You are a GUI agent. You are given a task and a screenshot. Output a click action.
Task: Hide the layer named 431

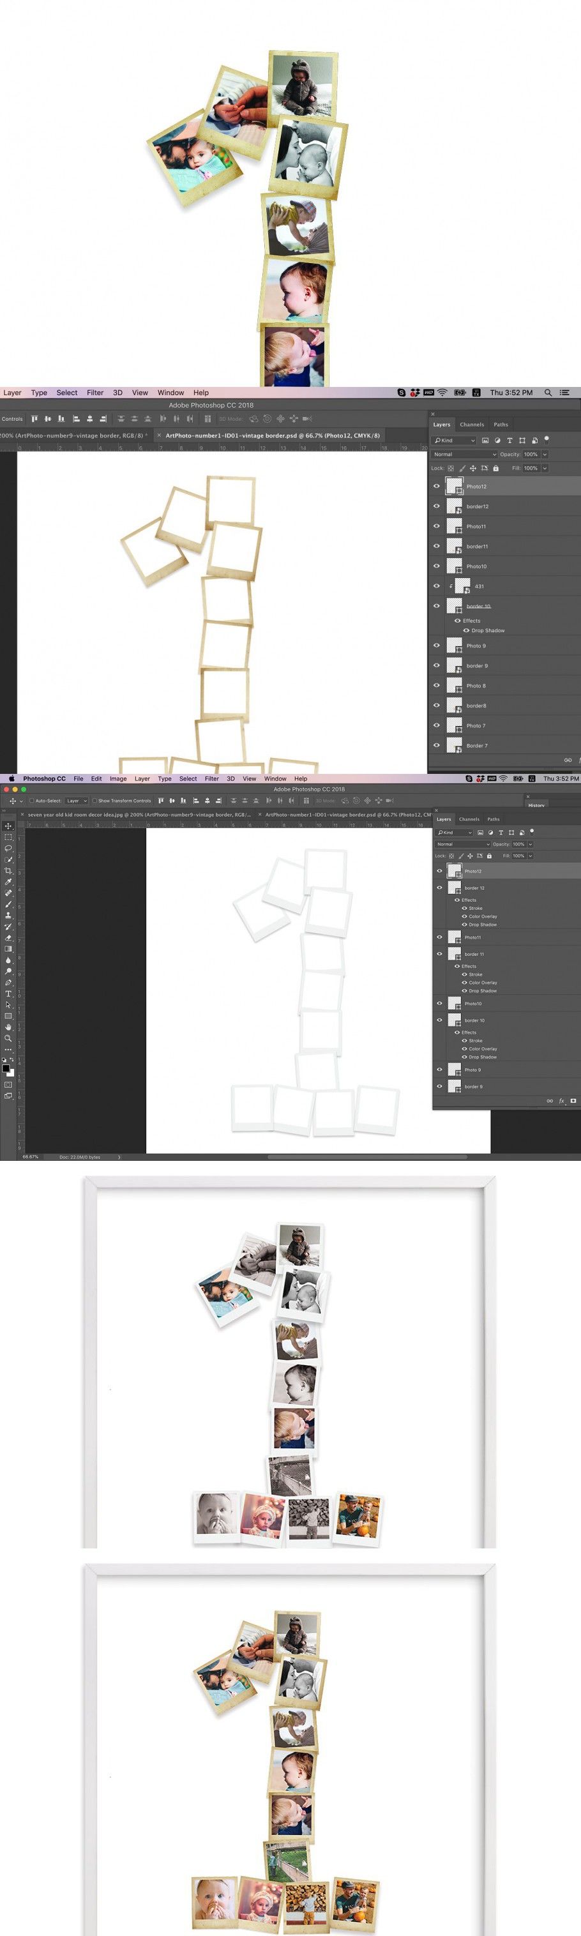tap(437, 586)
